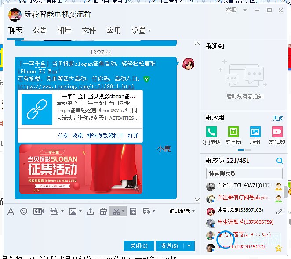This screenshot has height=259, width=291.
Task: Open the SLOGAN 征集活动 banner image
Action: pos(81,169)
